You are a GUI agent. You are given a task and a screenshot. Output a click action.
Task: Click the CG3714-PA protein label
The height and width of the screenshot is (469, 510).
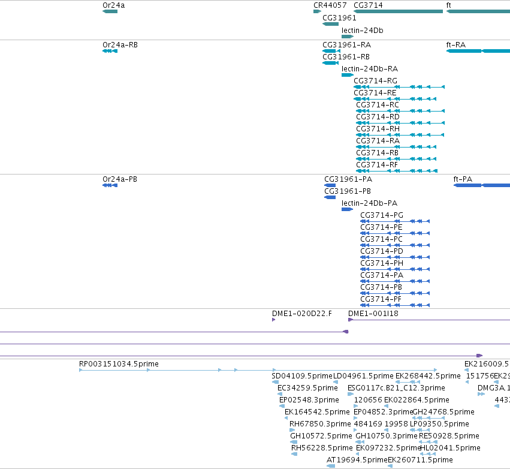coord(382,276)
